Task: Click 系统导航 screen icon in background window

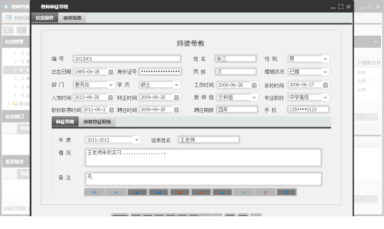Action: [x=9, y=17]
